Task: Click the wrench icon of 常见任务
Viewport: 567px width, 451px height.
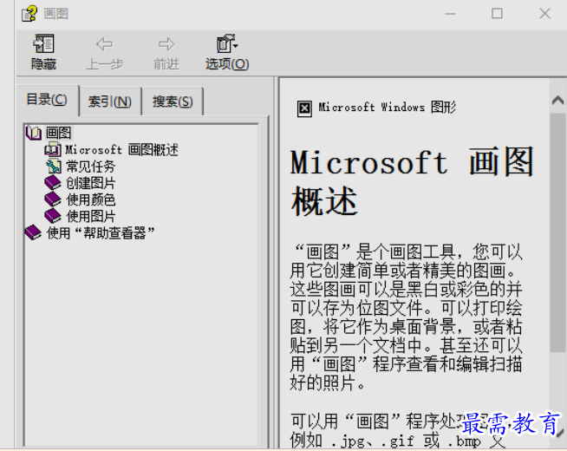Action: (53, 167)
